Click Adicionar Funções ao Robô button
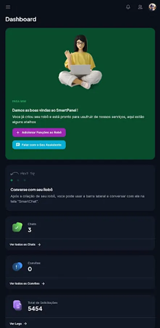The height and width of the screenshot is (328, 160). 39,132
